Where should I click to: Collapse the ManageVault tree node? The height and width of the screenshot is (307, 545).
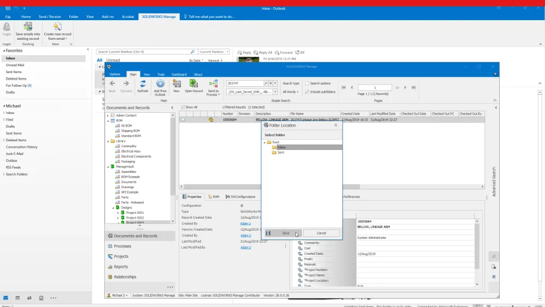108,167
